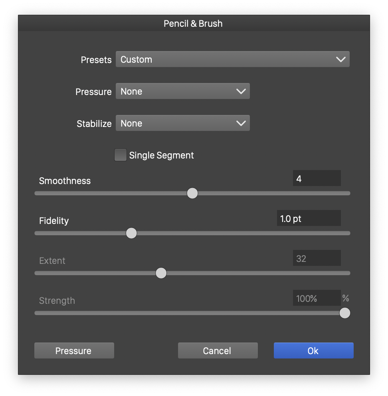The width and height of the screenshot is (388, 396).
Task: Click the Fidelity slider knob
Action: [x=131, y=233]
